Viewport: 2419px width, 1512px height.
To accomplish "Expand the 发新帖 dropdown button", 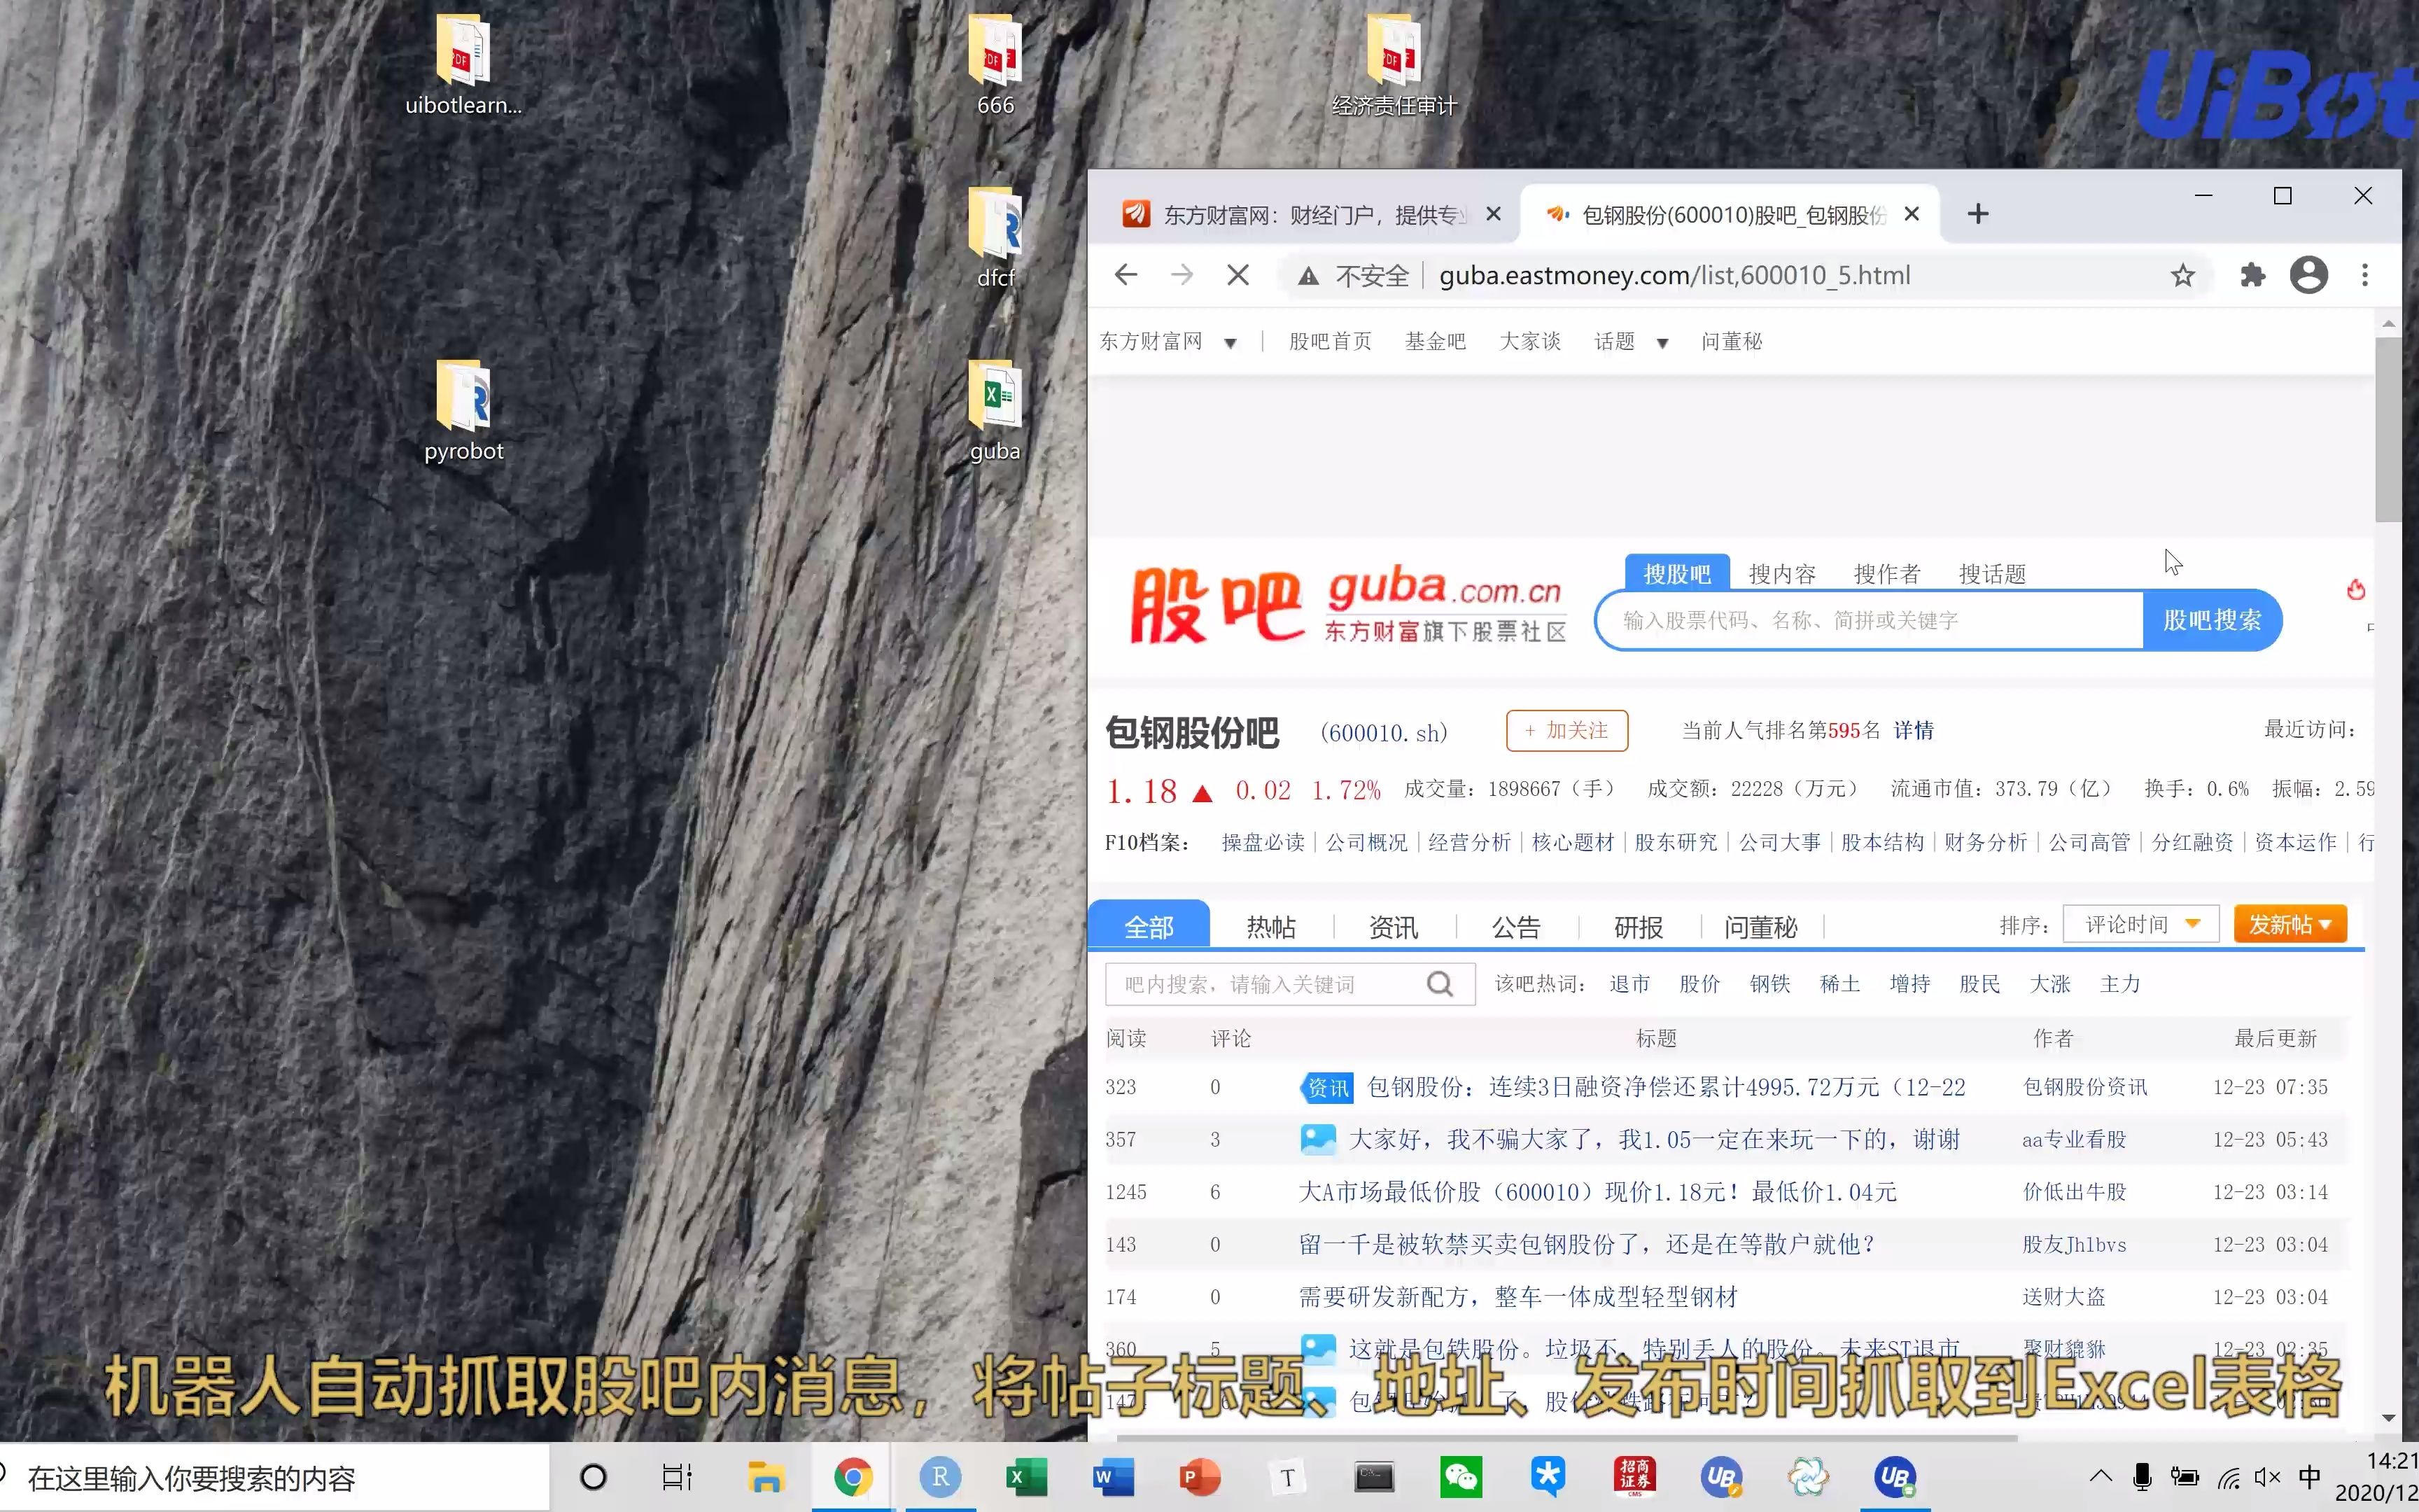I will click(2290, 924).
